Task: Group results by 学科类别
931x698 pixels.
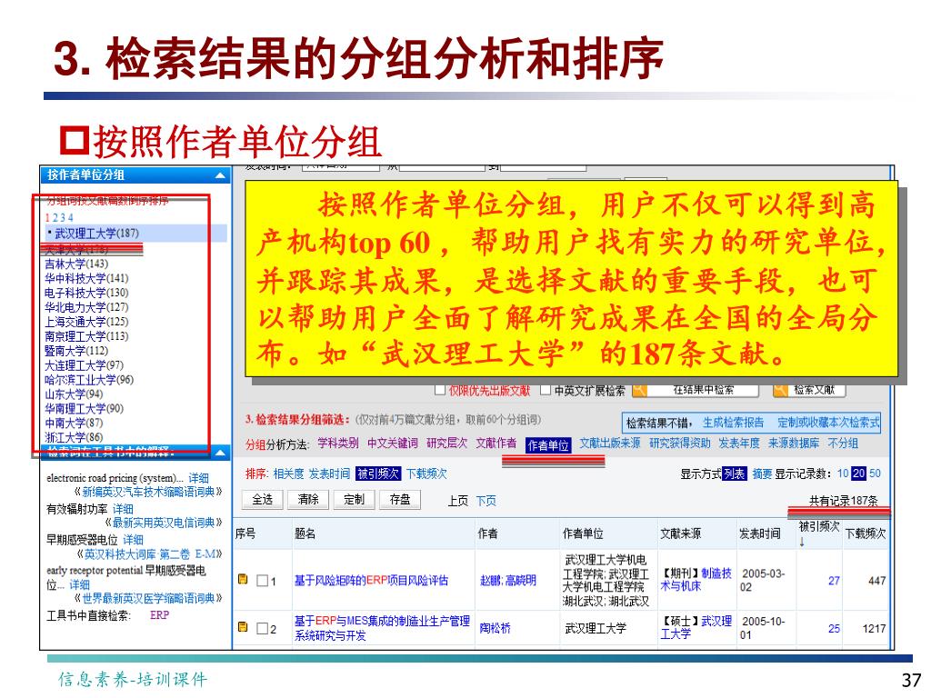Action: click(338, 444)
